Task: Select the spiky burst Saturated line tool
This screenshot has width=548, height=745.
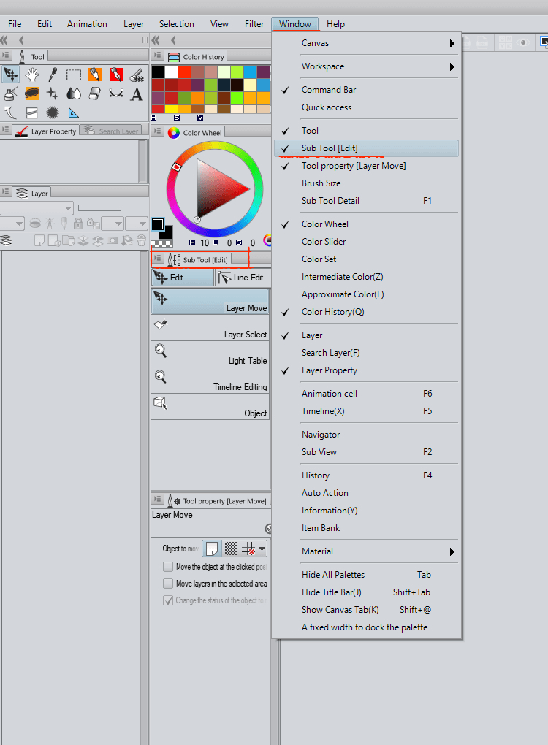Action: point(53,112)
